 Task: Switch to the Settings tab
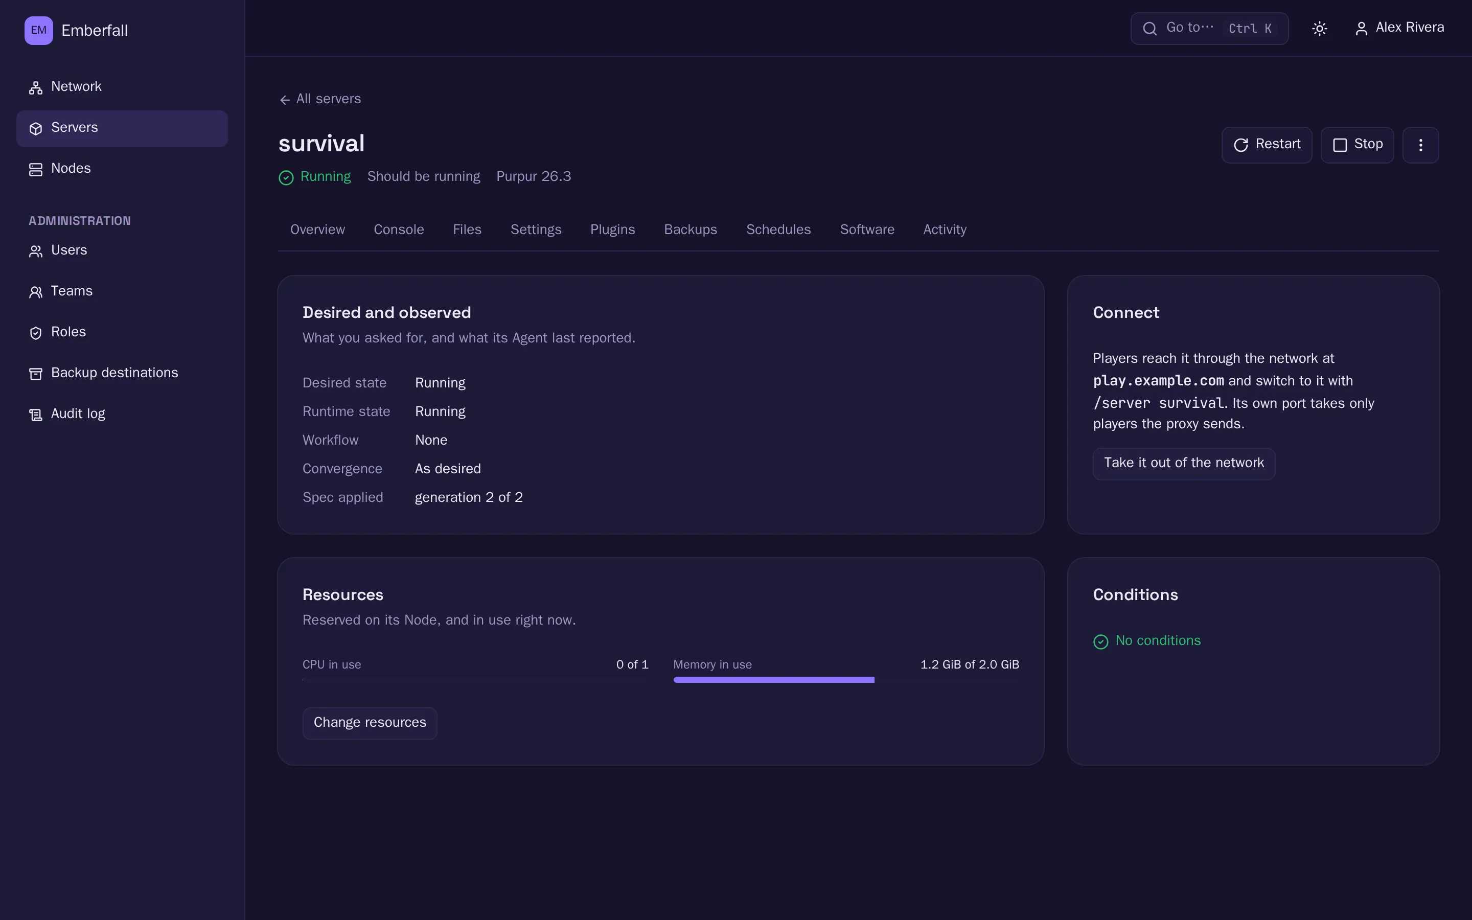coord(536,230)
